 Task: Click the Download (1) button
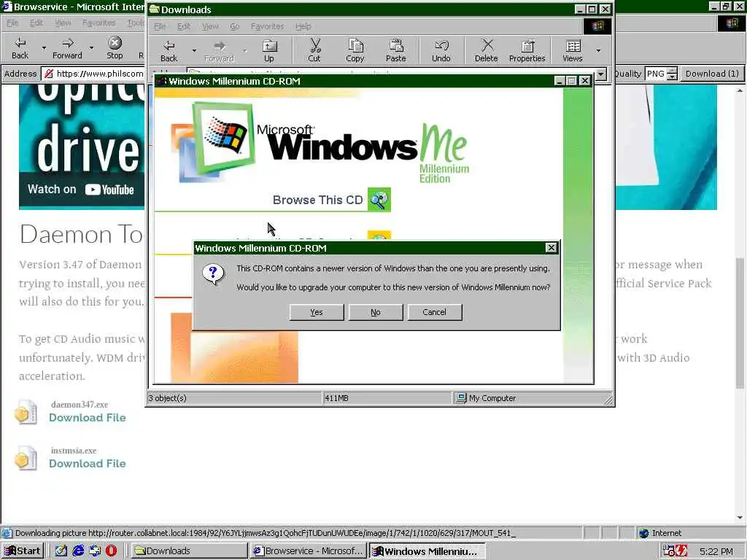click(712, 74)
